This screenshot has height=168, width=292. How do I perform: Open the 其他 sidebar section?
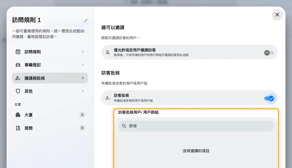[x=50, y=91]
